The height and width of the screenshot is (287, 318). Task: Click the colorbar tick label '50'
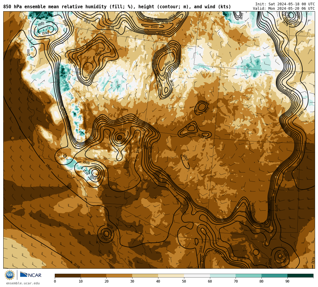pyautogui.click(x=184, y=281)
